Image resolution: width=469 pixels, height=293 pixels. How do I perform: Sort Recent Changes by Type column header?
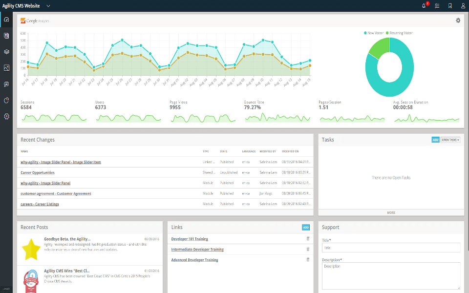(x=206, y=151)
